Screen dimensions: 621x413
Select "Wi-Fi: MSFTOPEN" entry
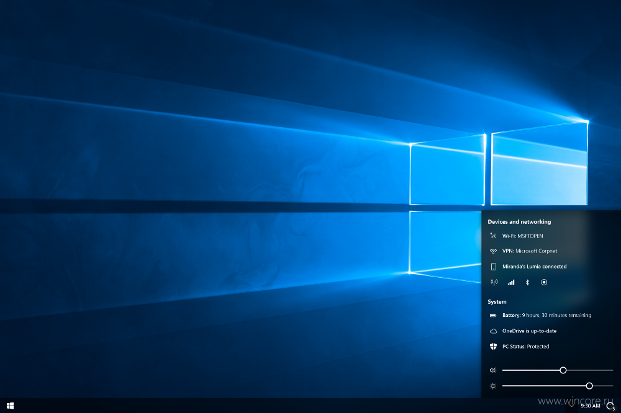(x=522, y=236)
